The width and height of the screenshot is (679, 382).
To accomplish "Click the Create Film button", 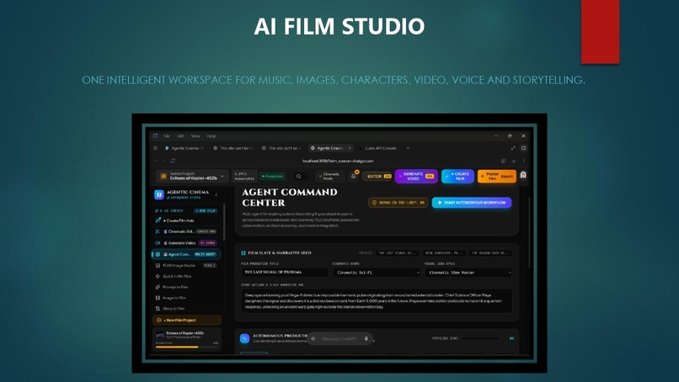I will tap(457, 176).
